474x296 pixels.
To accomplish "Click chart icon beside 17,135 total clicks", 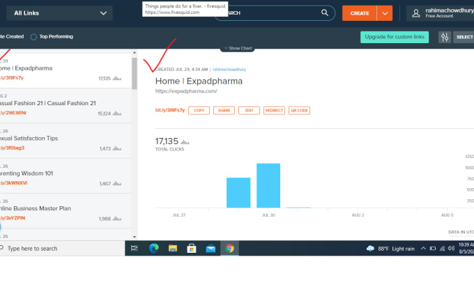I will (x=185, y=142).
